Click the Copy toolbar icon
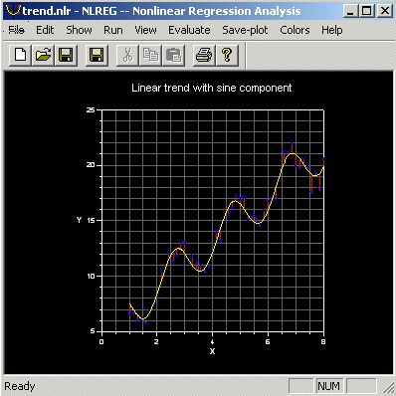Image resolution: width=396 pixels, height=396 pixels. coord(150,56)
